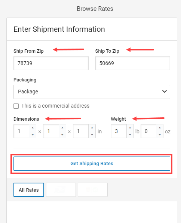Select the second carrier tab next to All Rates
Viewport: 181px width, 223px height.
[x=61, y=190]
